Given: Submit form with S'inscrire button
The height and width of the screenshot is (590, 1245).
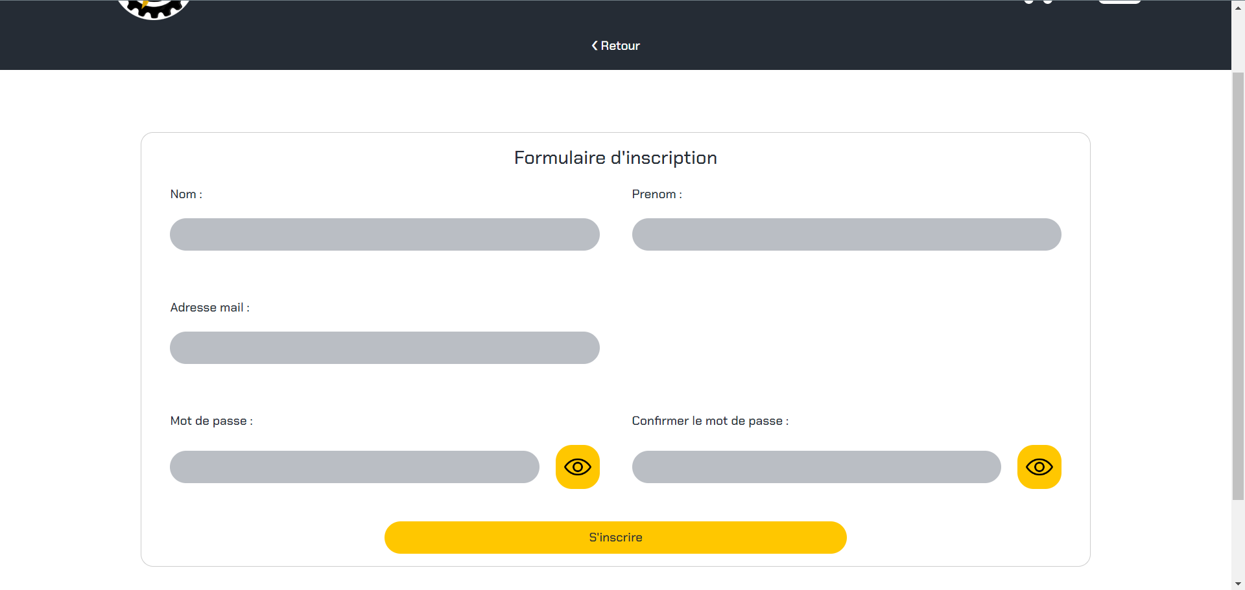Looking at the screenshot, I should pyautogui.click(x=615, y=538).
